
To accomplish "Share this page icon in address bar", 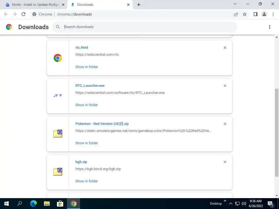I will click(x=236, y=14).
